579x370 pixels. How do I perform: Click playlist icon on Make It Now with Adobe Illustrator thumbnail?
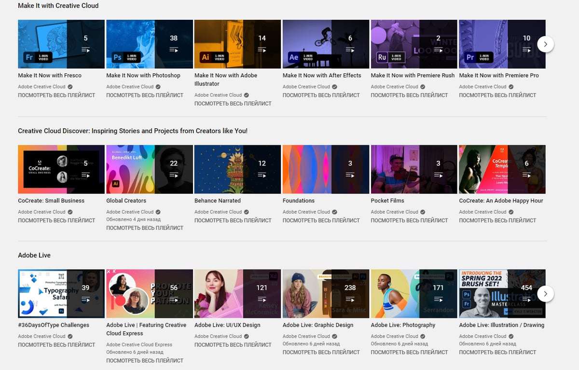262,50
